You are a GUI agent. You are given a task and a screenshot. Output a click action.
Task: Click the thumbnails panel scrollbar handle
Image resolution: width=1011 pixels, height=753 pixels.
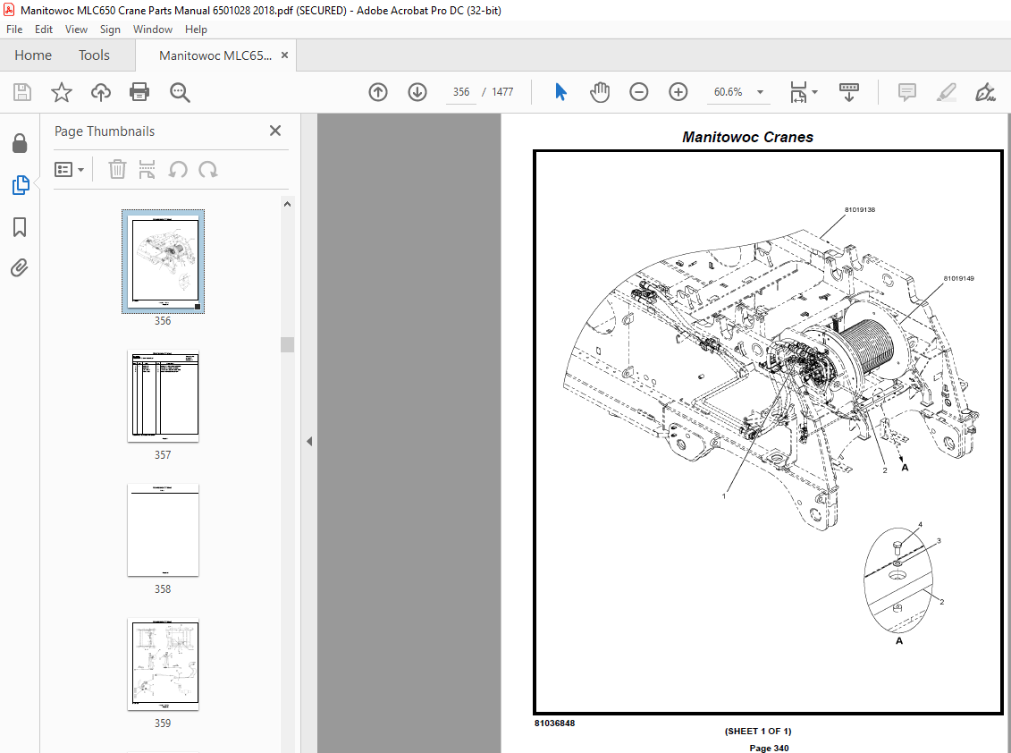point(288,344)
